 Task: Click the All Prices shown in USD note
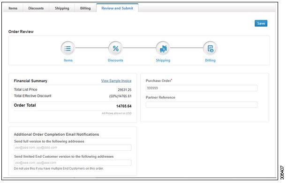coord(117,113)
